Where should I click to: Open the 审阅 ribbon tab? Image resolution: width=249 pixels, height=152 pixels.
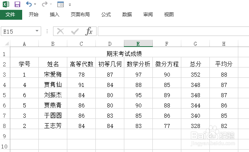[x=148, y=15]
